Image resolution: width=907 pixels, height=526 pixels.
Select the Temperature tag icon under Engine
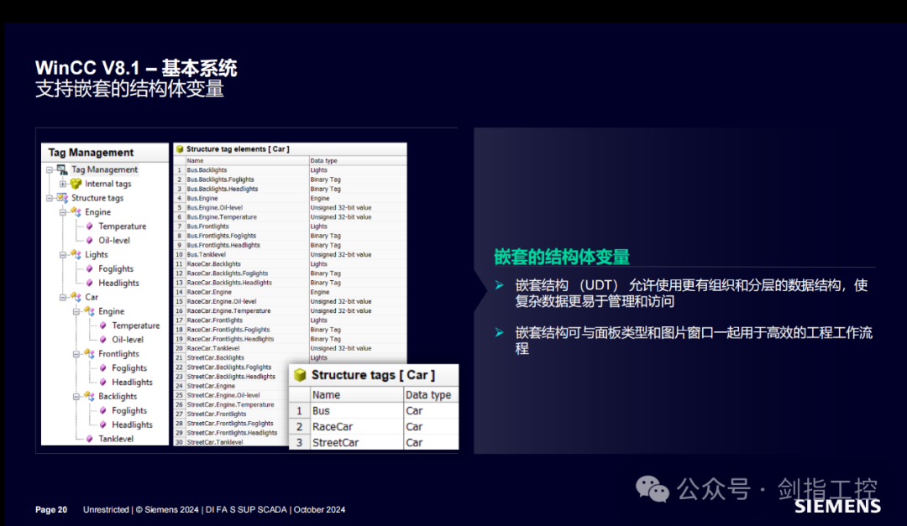point(89,227)
